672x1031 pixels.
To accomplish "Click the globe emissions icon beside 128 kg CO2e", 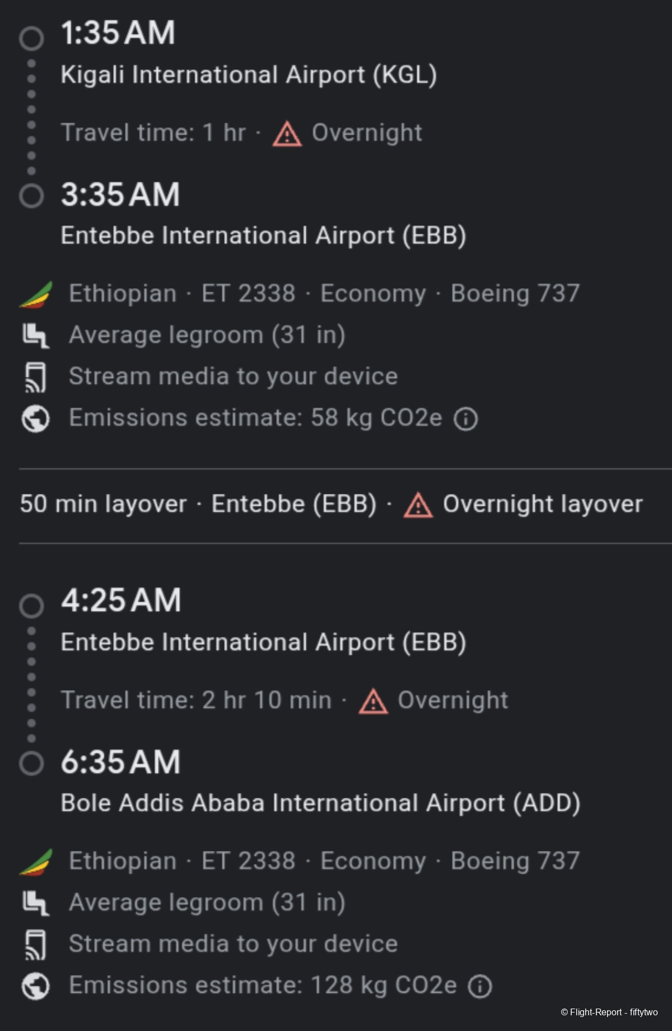I will pyautogui.click(x=35, y=986).
